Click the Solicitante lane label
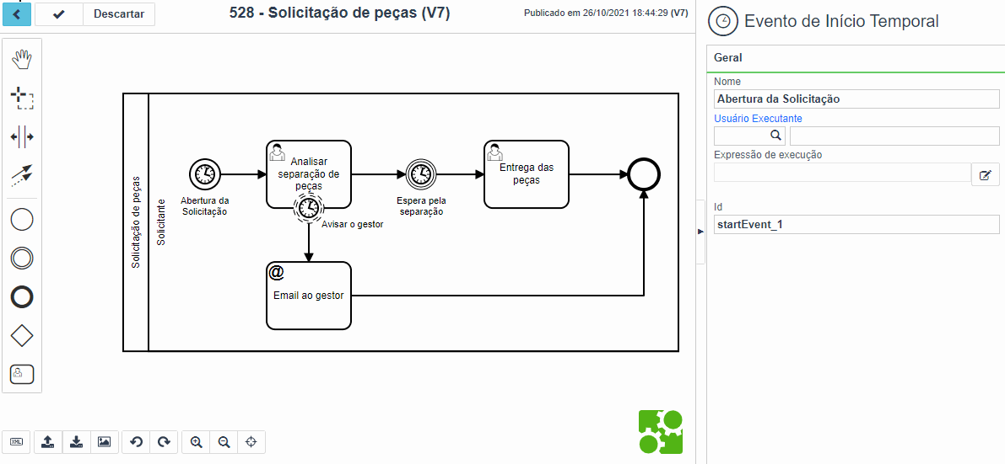 click(161, 222)
